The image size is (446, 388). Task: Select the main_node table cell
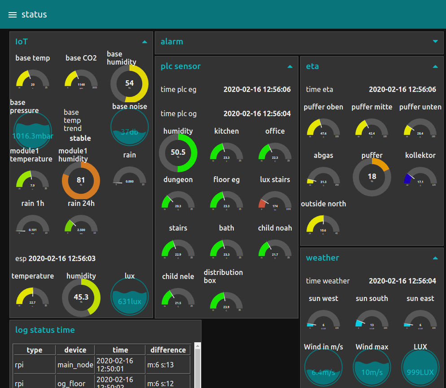tap(75, 365)
